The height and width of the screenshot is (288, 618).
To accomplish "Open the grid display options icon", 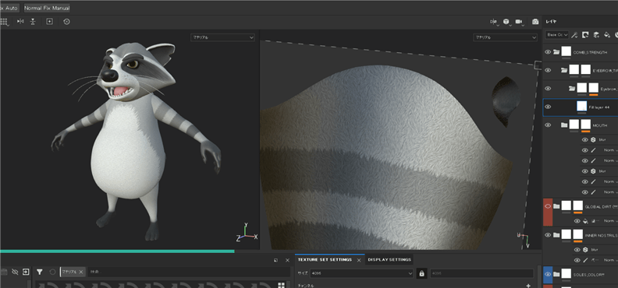I will [x=4, y=22].
